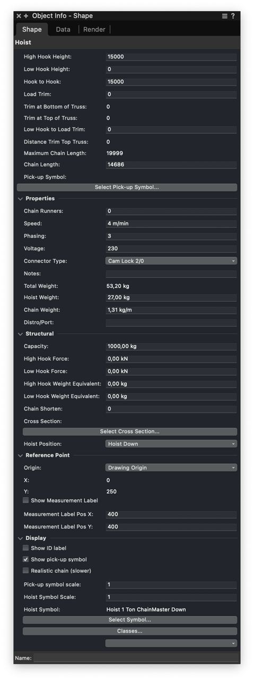Click the plus icon beside Object Info title
The image size is (254, 680).
(26, 16)
